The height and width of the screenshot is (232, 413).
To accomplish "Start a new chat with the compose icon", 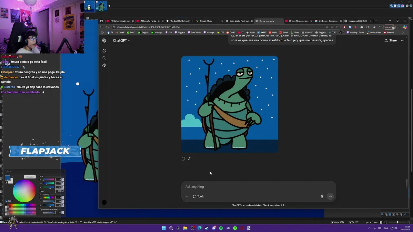I will (104, 51).
